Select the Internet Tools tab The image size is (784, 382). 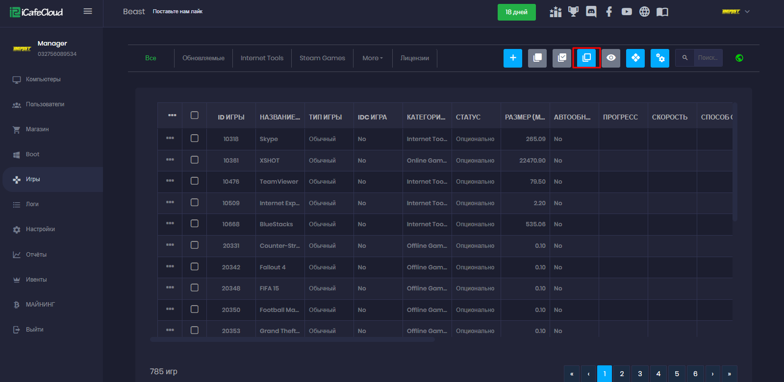(x=262, y=58)
